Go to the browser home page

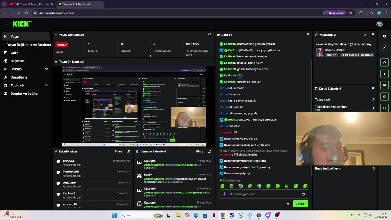click(x=27, y=13)
